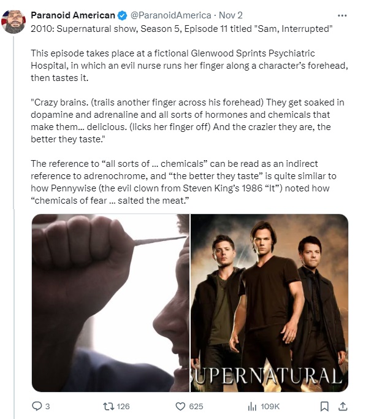Click the thread connector line below avatar

(x=14, y=121)
